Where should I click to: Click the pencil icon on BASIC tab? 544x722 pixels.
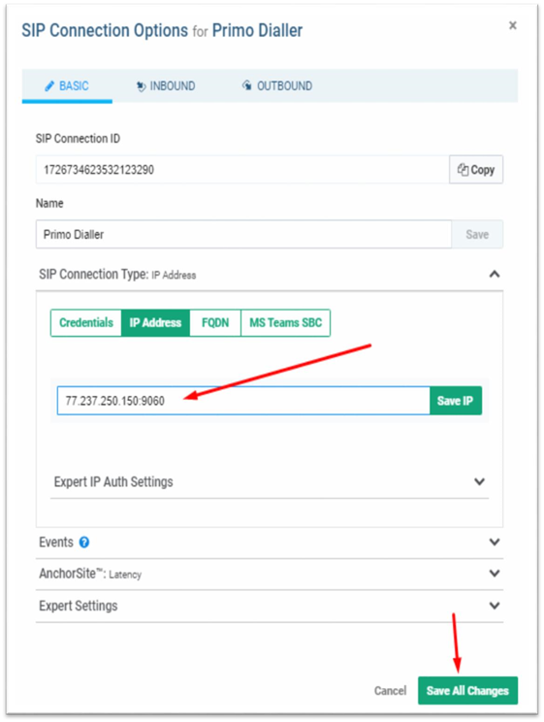(x=49, y=86)
